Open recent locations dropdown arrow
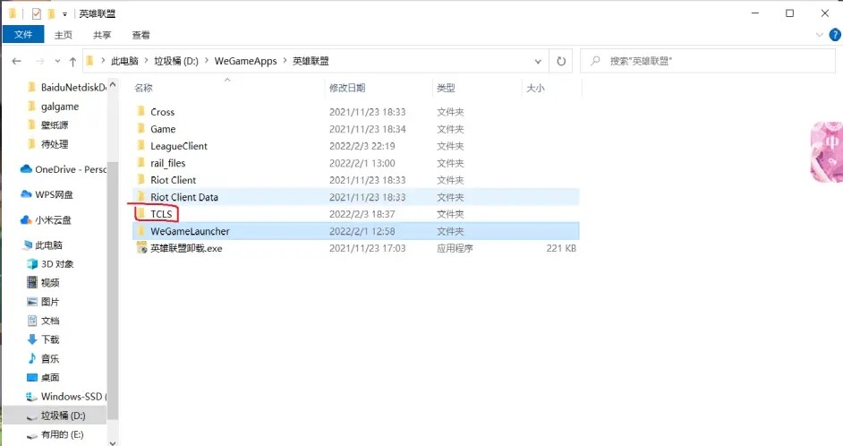The image size is (843, 446). (57, 61)
